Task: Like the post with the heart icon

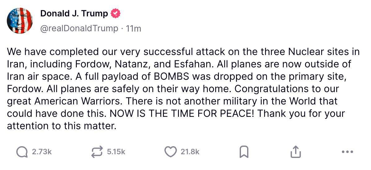Action: pos(170,151)
